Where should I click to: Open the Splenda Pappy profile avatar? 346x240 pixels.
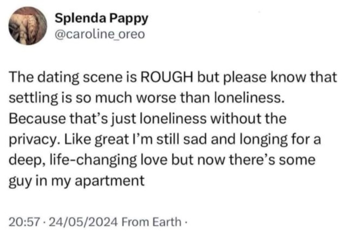click(x=28, y=26)
